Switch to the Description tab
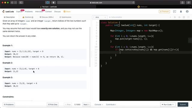The height and width of the screenshot is (108, 192). [x=9, y=17]
